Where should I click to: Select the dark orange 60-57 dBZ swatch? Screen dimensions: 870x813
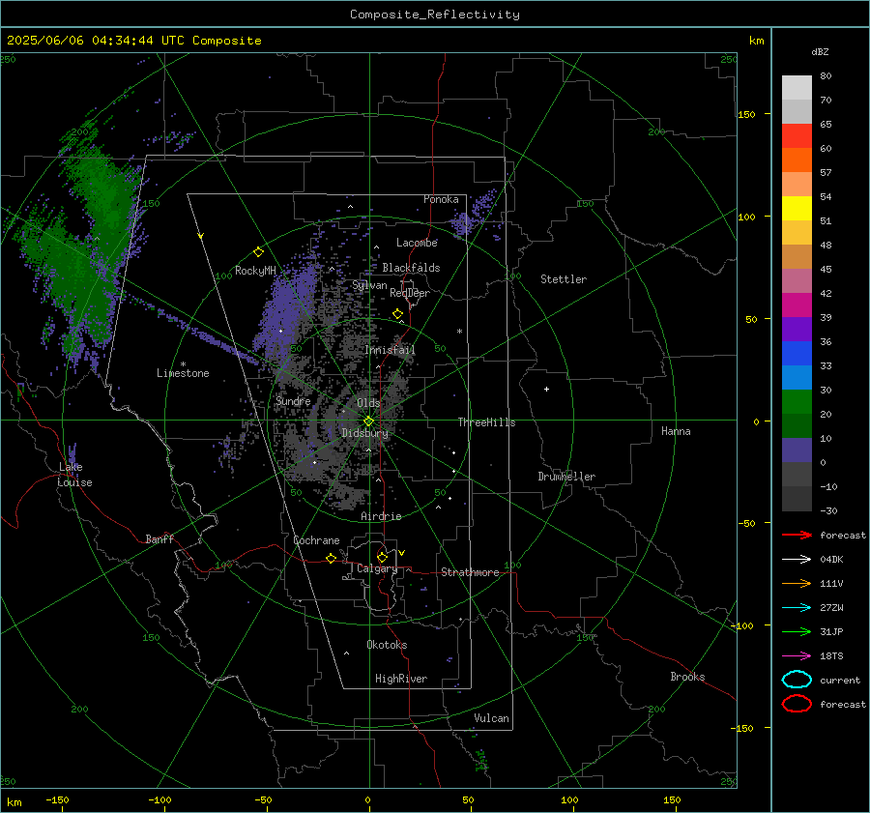(x=797, y=160)
